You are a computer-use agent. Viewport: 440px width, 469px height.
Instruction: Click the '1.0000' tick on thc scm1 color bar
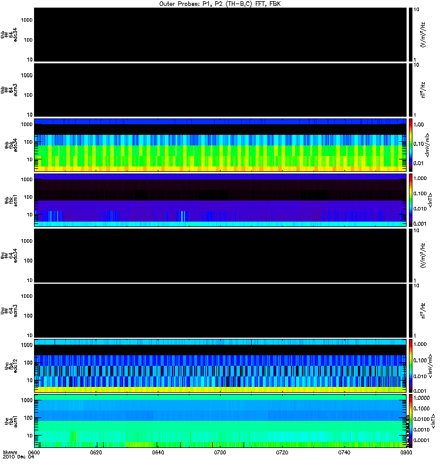[x=421, y=398]
